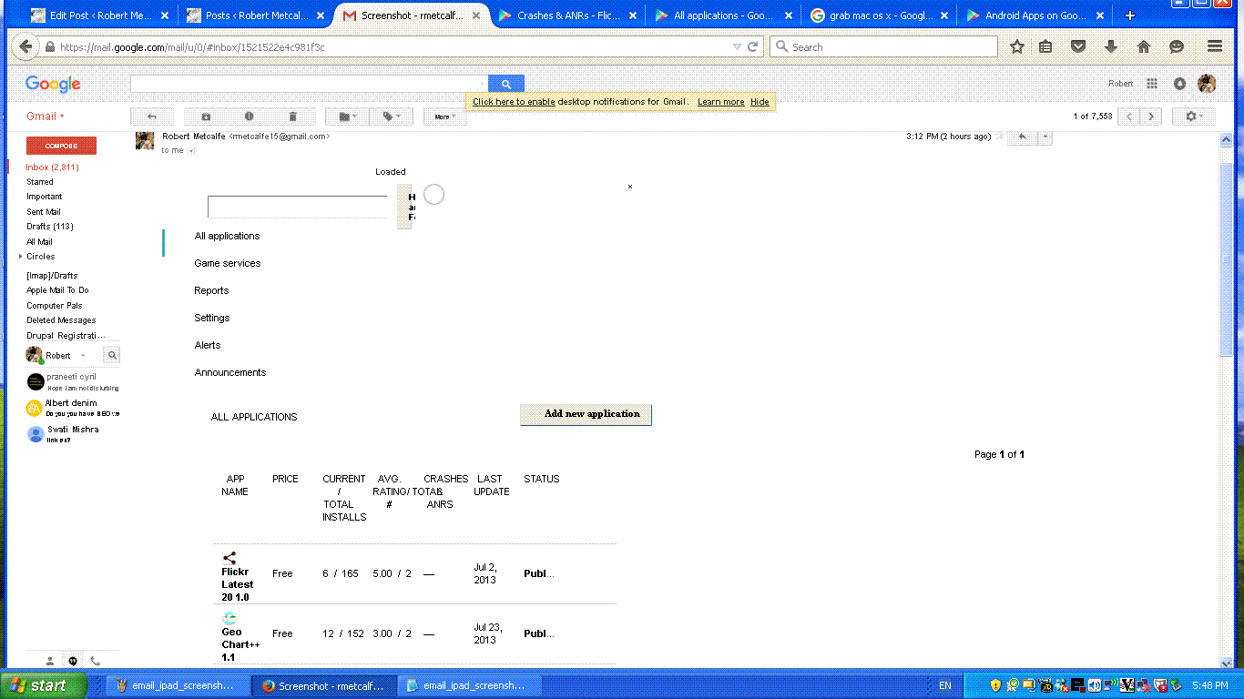
Task: Switch to the All applications browser tab
Action: (724, 15)
